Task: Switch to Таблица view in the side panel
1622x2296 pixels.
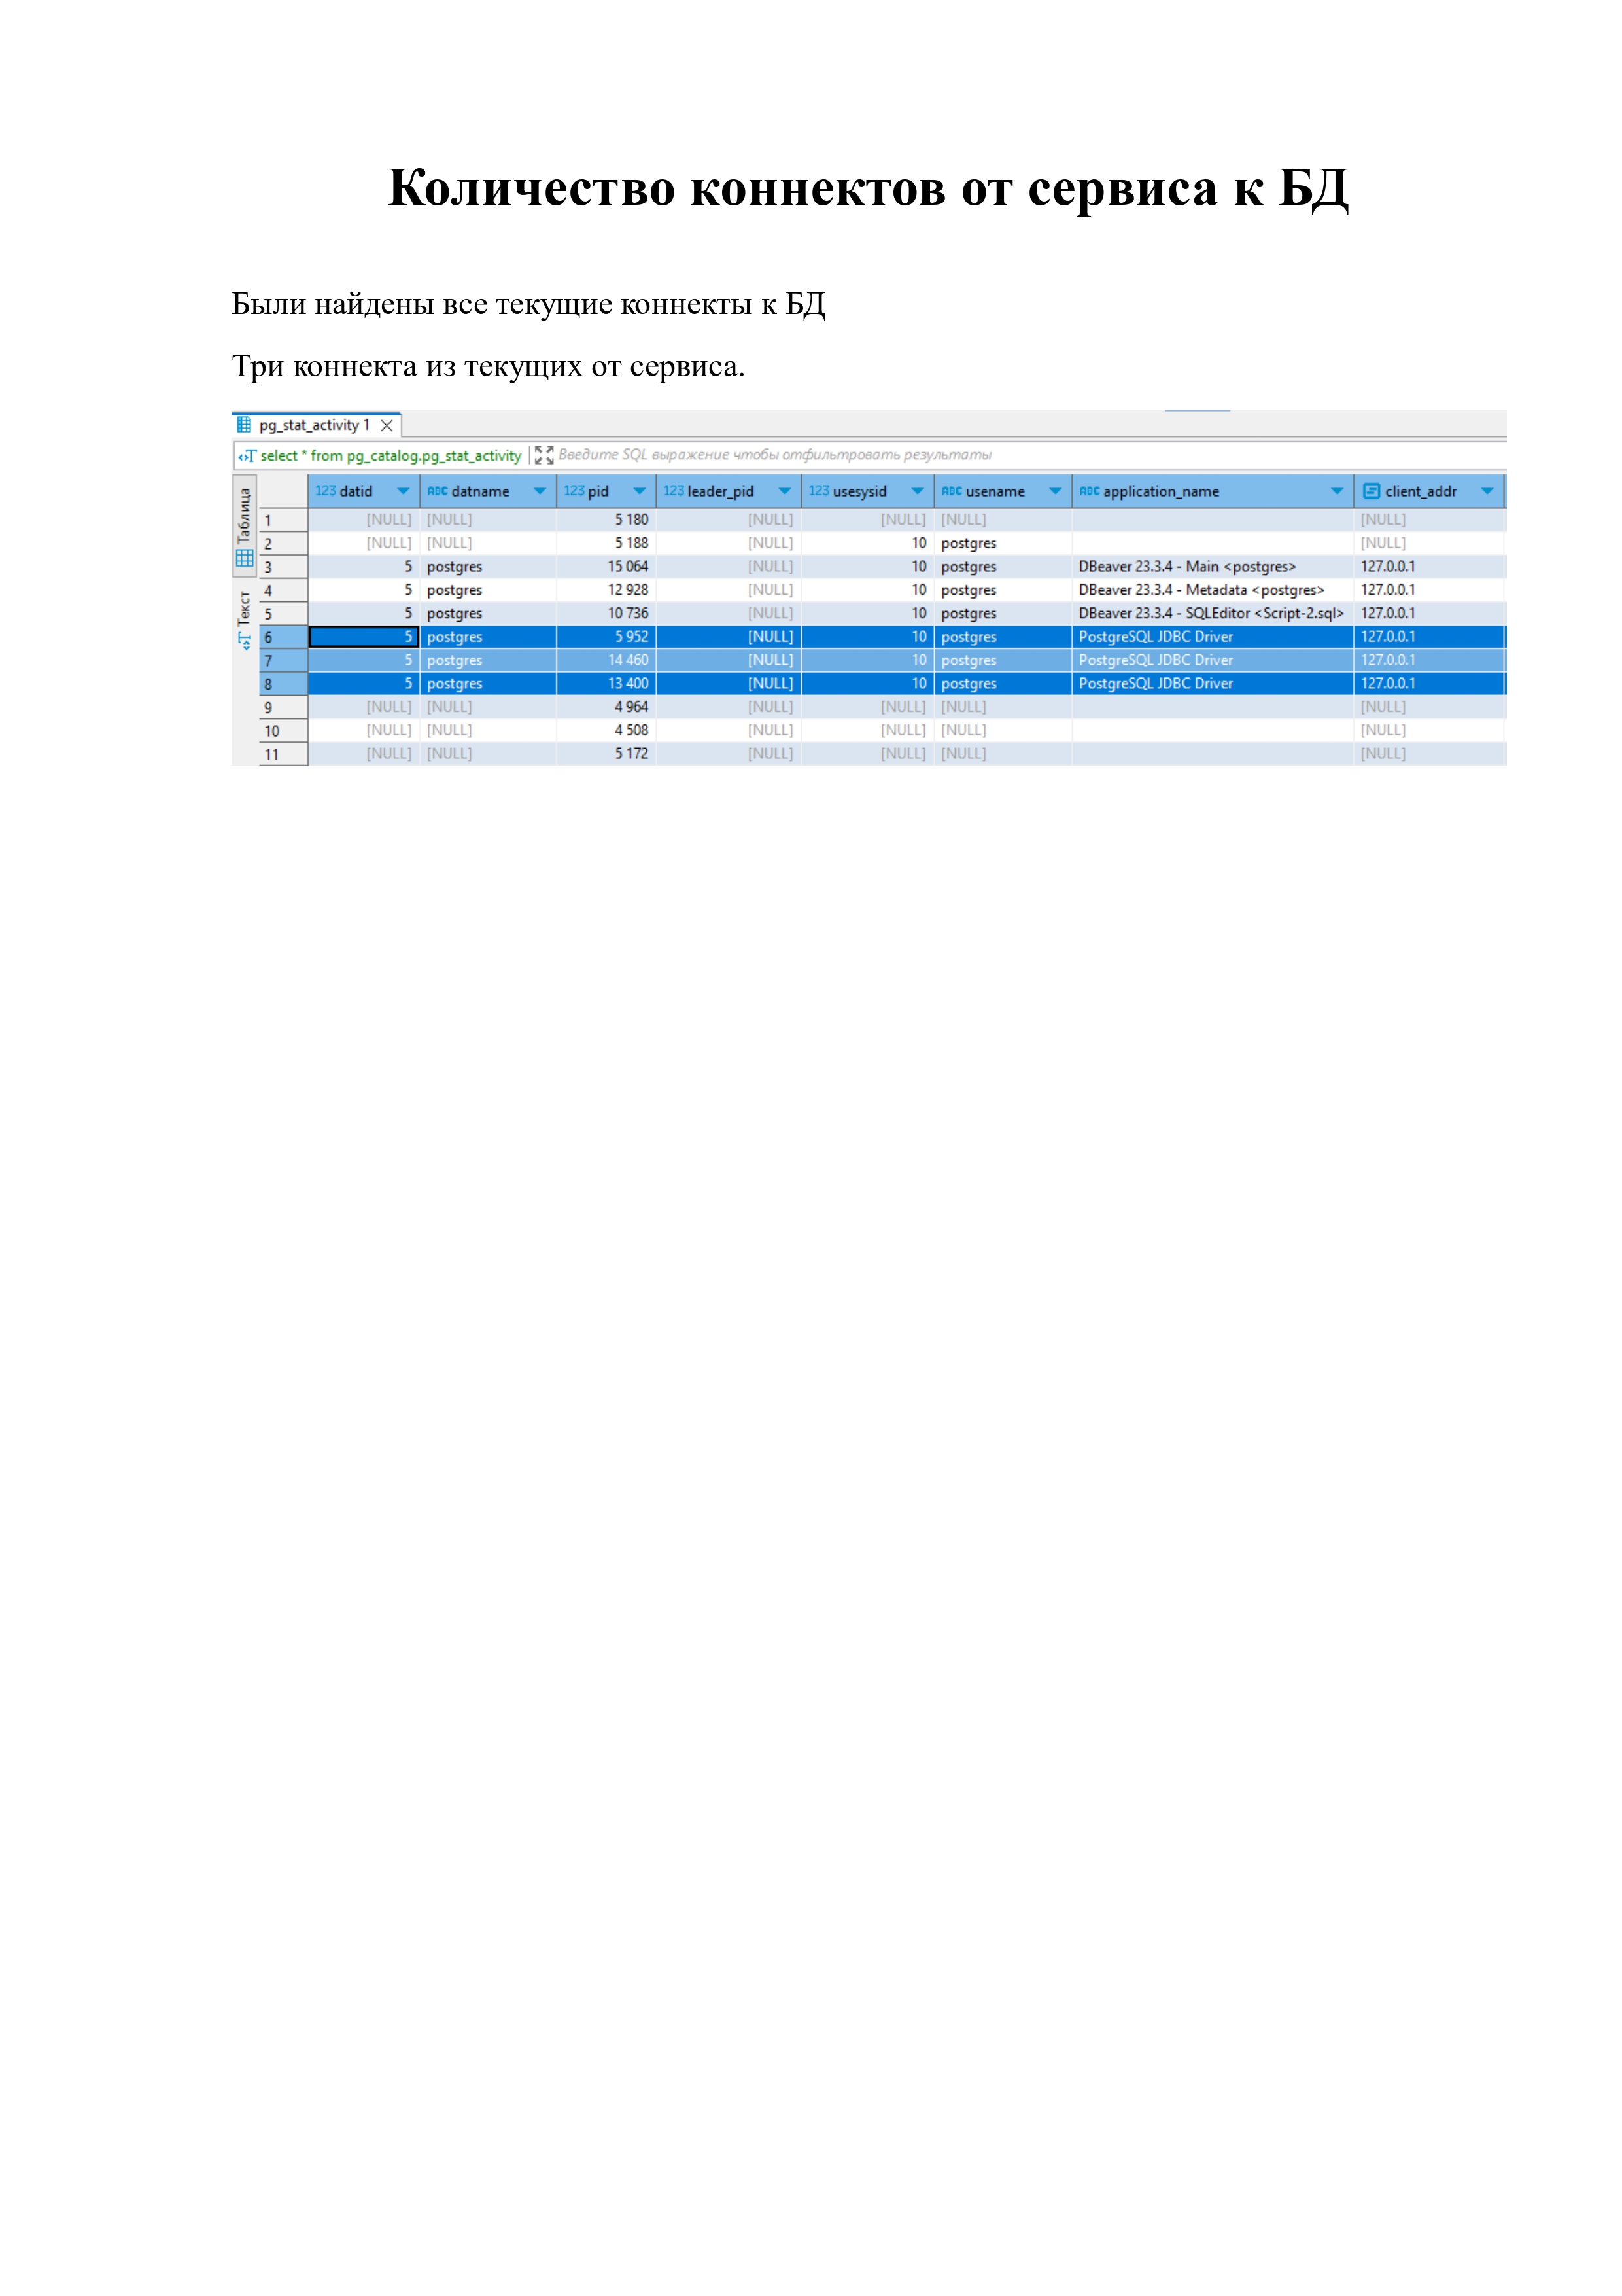Action: [245, 528]
